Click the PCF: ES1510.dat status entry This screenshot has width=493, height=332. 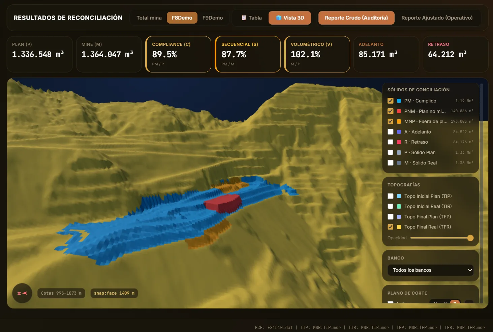coord(274,327)
